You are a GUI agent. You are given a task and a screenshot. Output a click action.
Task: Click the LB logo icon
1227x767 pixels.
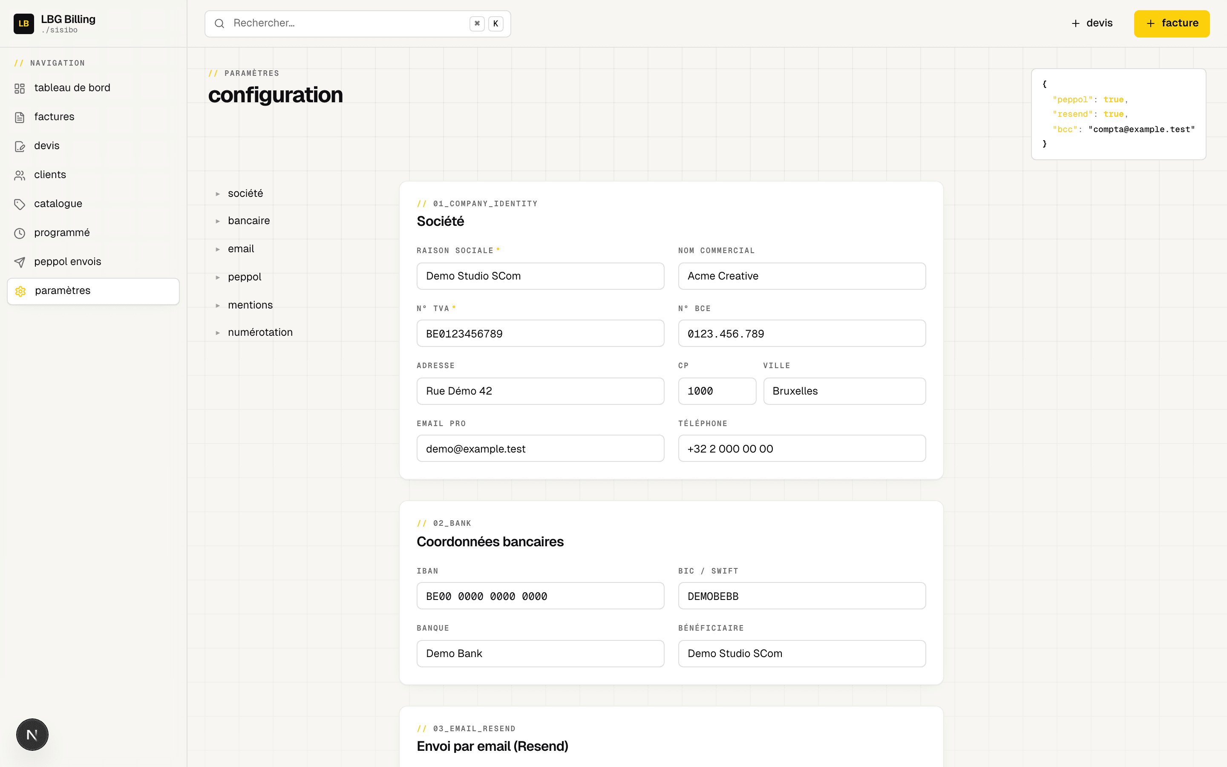pyautogui.click(x=23, y=23)
